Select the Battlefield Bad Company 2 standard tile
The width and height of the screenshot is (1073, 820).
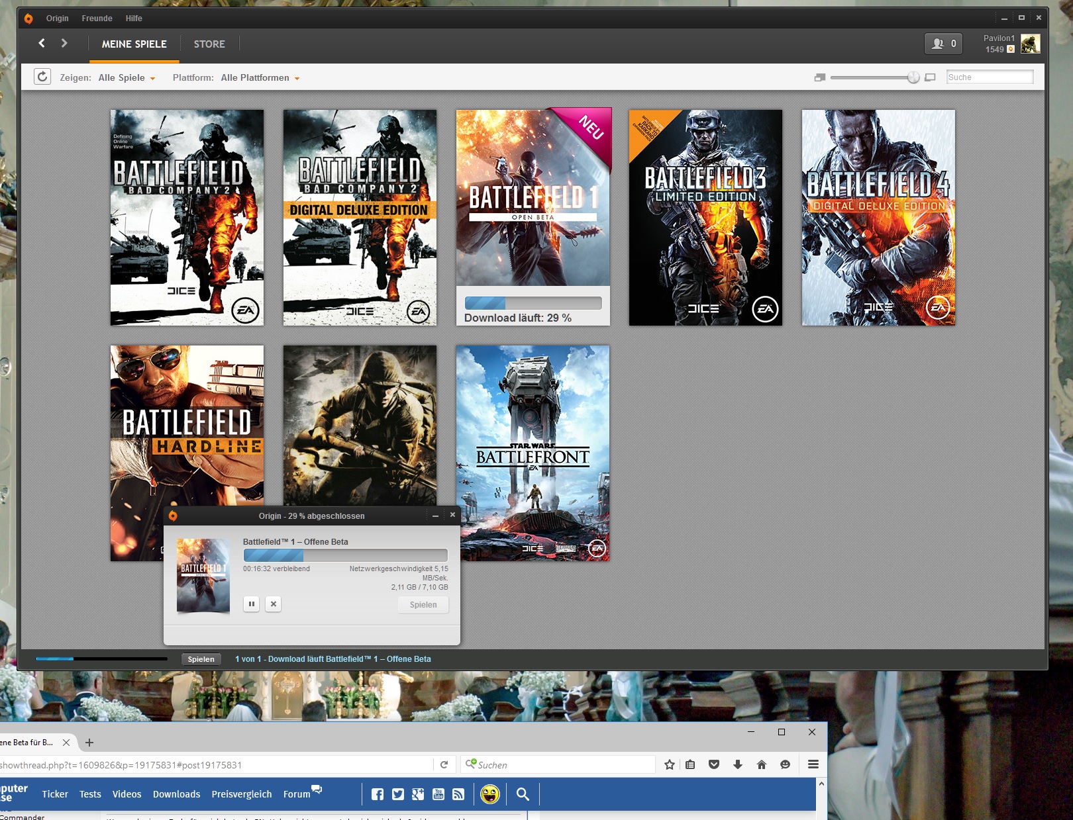(187, 218)
